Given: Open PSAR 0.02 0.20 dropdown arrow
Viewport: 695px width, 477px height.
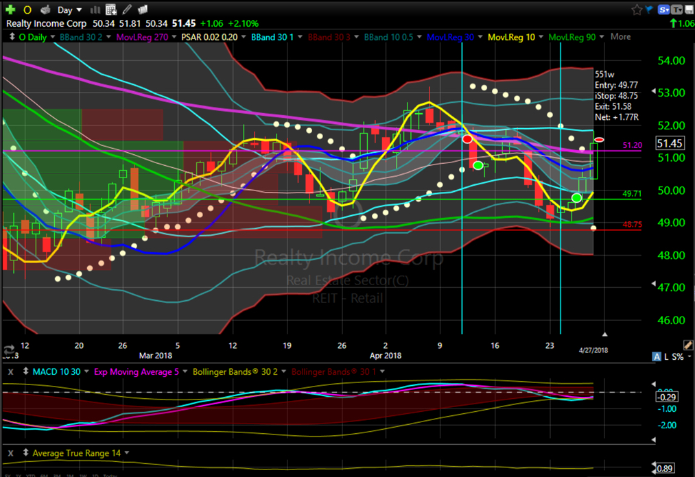Looking at the screenshot, I should (243, 37).
